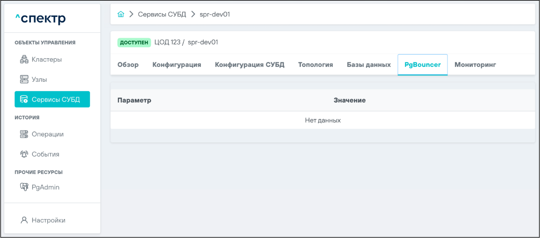Click the Параметр column header
The height and width of the screenshot is (238, 540).
point(134,100)
